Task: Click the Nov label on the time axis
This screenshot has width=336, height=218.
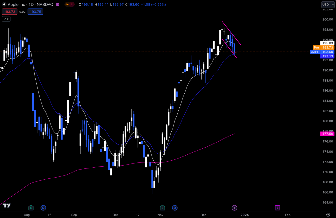Action: pyautogui.click(x=160, y=215)
